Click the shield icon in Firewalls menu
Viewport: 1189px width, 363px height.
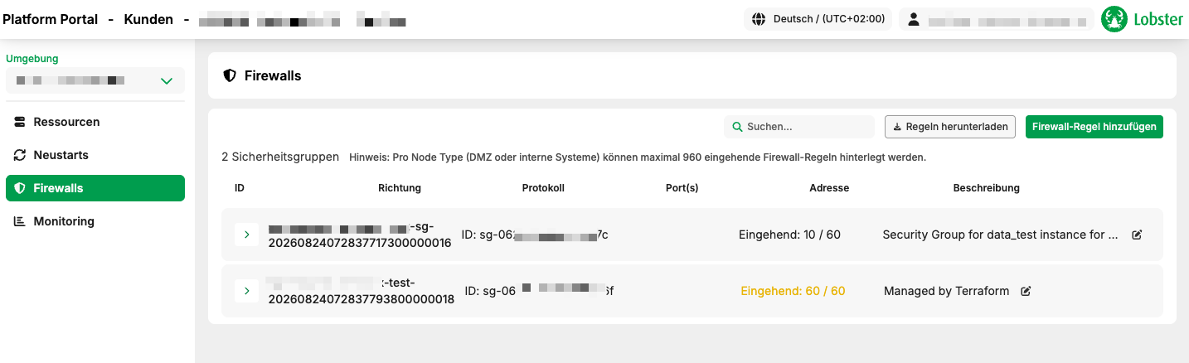pyautogui.click(x=20, y=188)
